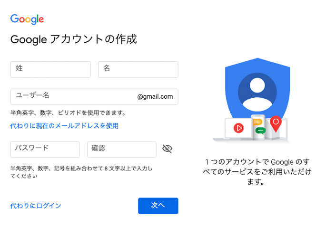
Task: Click into the ユーザー名 input field
Action: pyautogui.click(x=94, y=97)
